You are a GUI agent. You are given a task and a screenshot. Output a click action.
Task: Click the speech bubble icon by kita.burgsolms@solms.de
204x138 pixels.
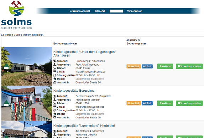pyautogui.click(x=54, y=107)
